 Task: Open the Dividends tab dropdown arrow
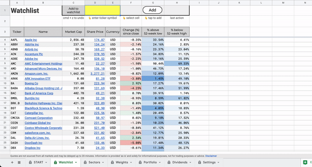click(190, 162)
